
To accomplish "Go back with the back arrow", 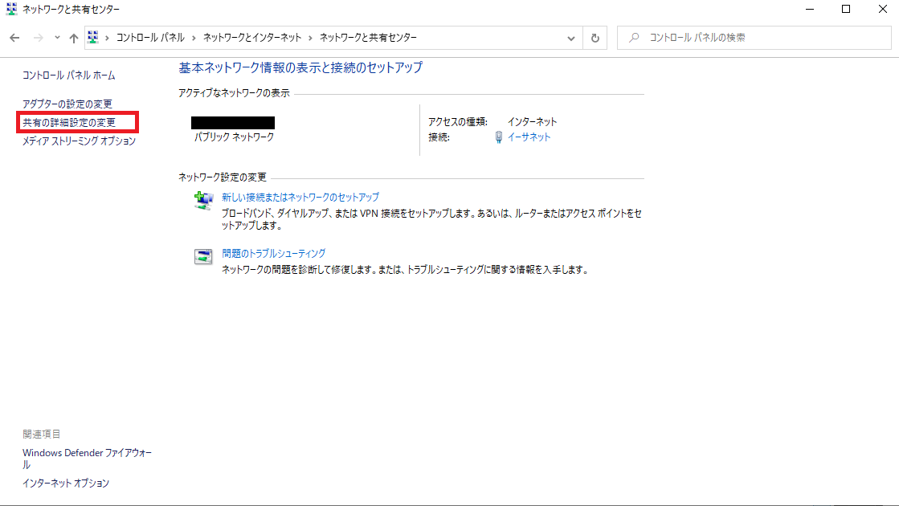I will tap(15, 38).
